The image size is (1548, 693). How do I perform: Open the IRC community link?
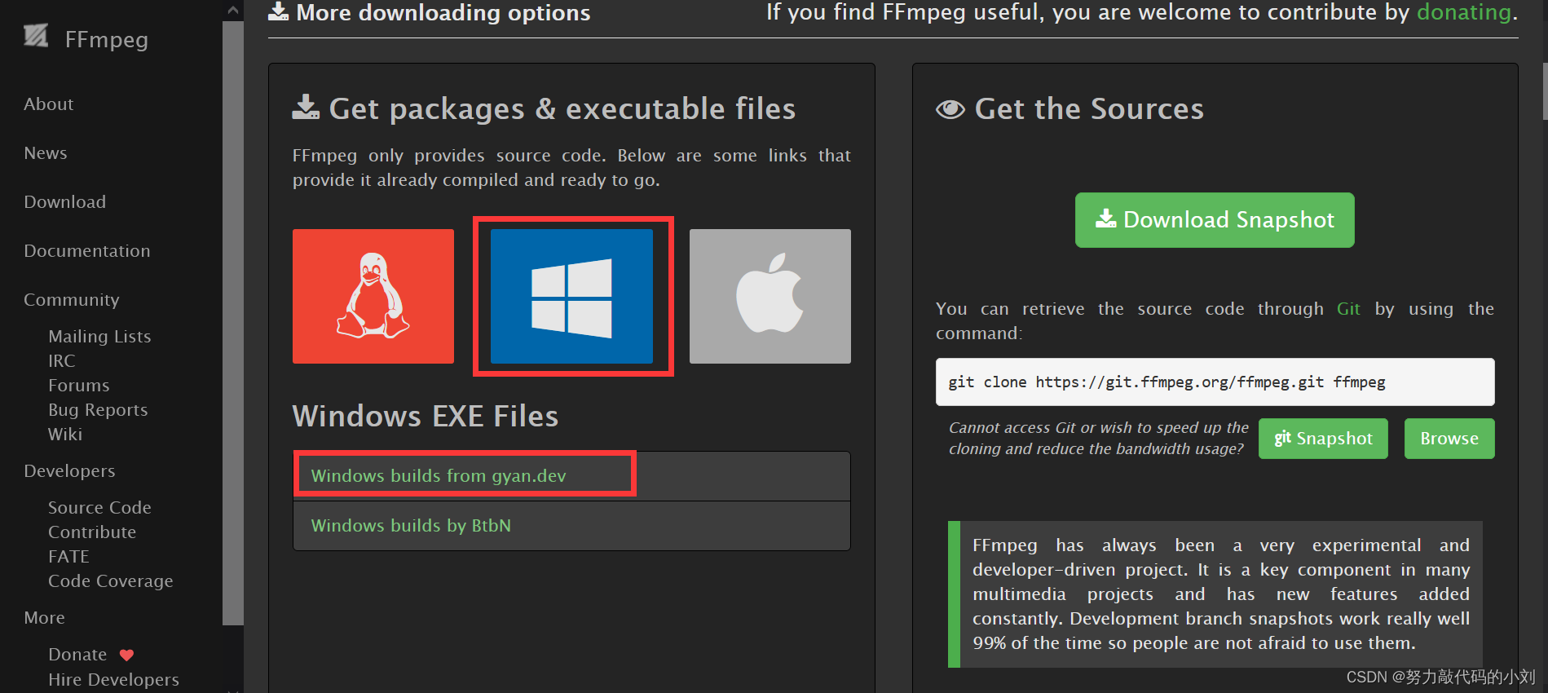(x=62, y=361)
